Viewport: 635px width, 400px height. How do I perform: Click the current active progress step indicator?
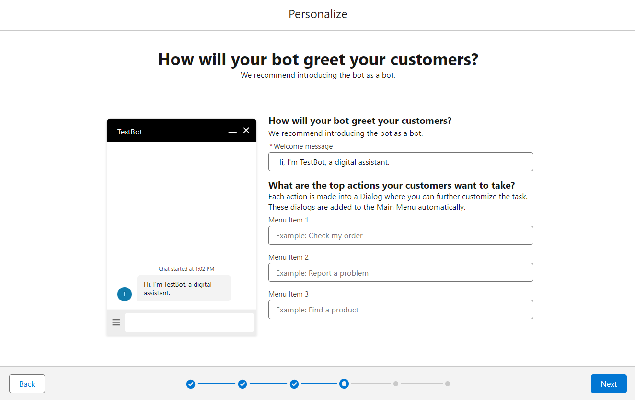coord(344,384)
